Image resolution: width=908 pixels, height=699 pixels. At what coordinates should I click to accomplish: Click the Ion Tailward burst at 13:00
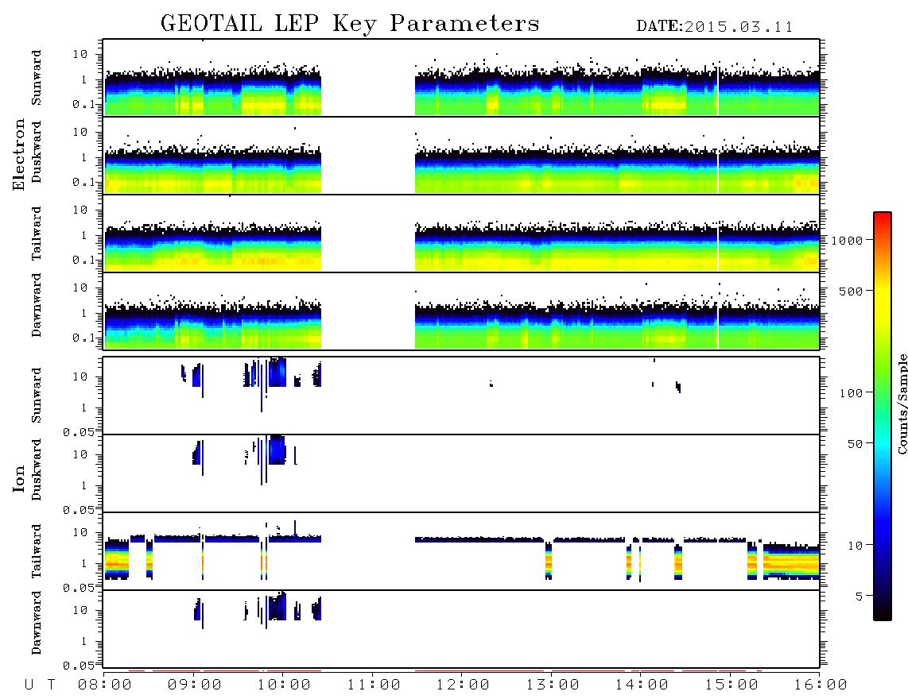[549, 560]
